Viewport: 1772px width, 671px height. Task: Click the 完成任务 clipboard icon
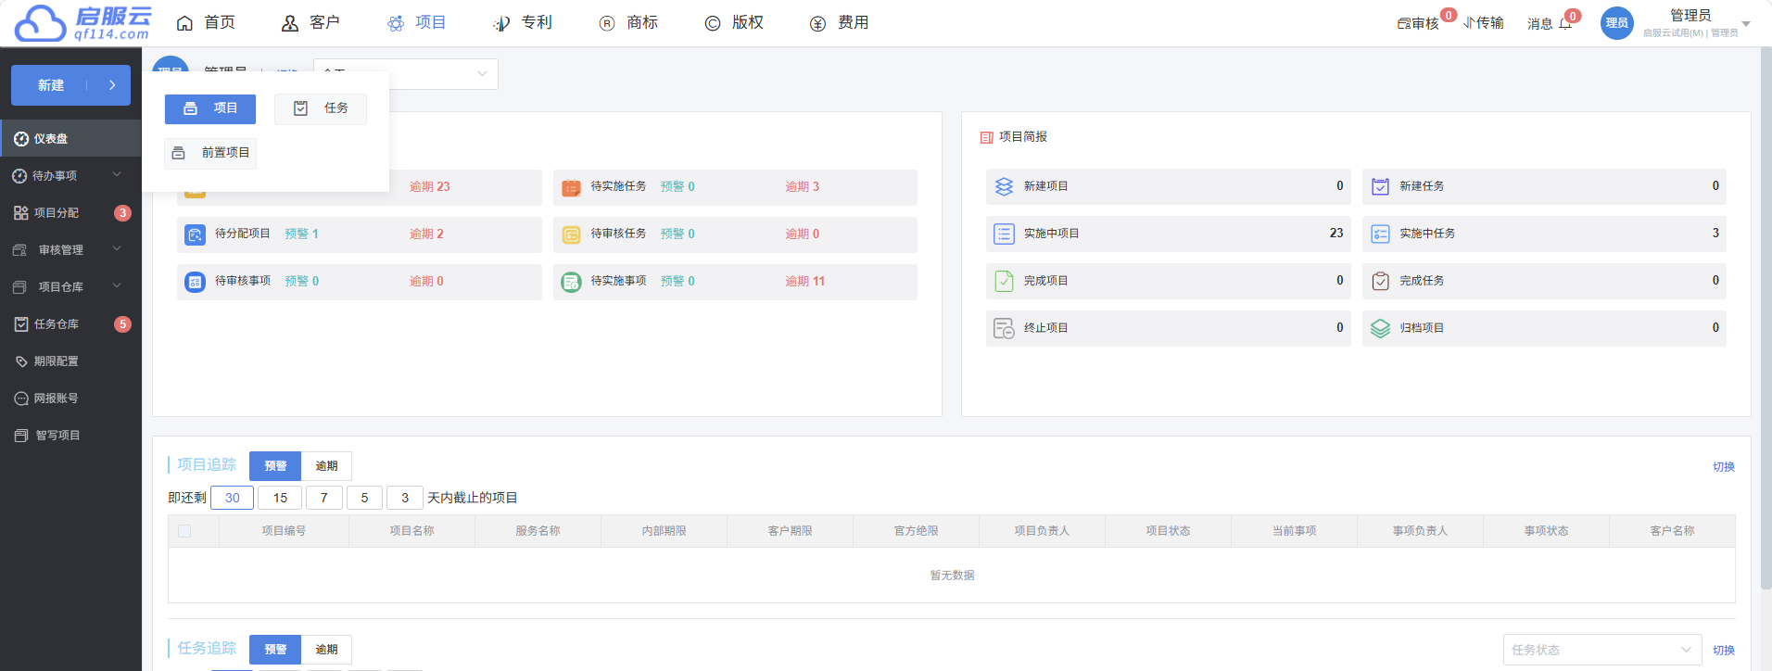click(1380, 281)
